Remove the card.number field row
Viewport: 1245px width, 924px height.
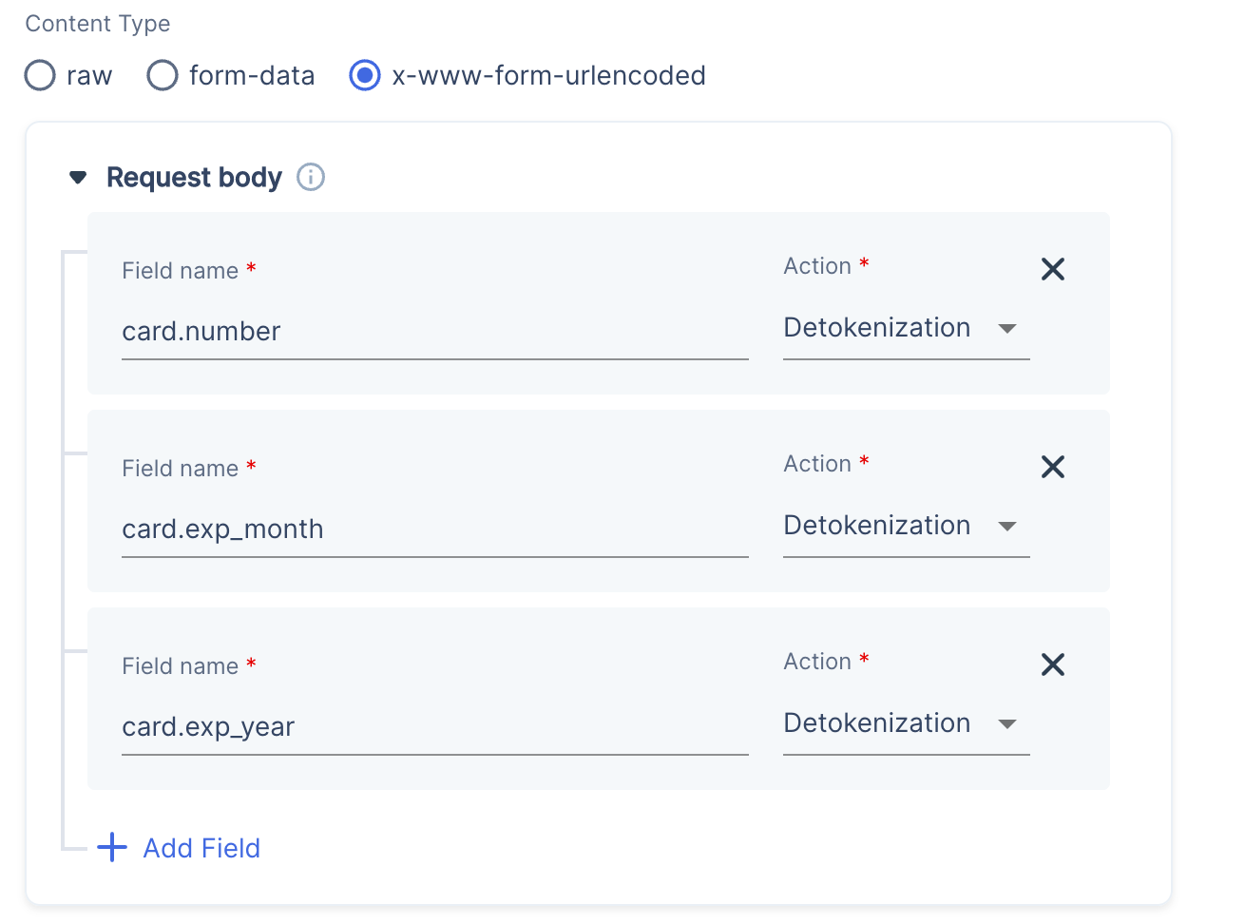point(1053,269)
